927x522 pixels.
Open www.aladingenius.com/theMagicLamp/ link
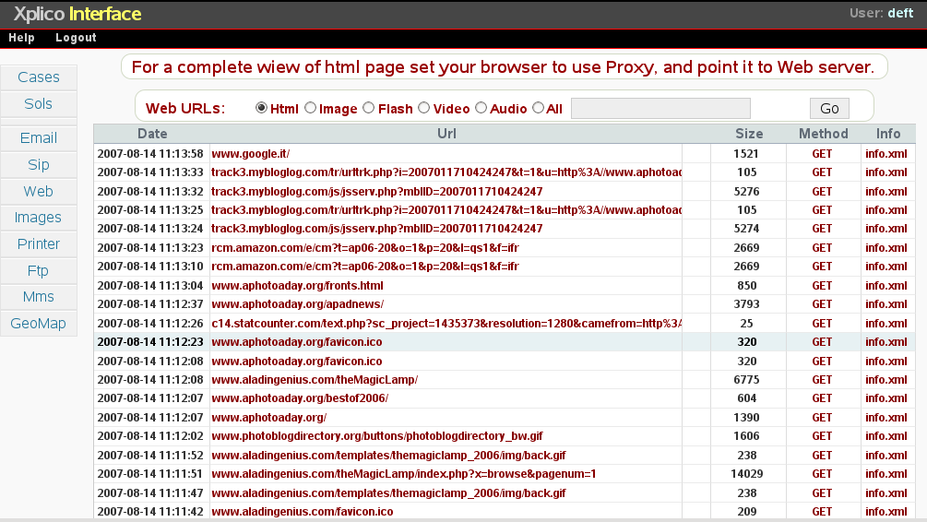click(315, 380)
